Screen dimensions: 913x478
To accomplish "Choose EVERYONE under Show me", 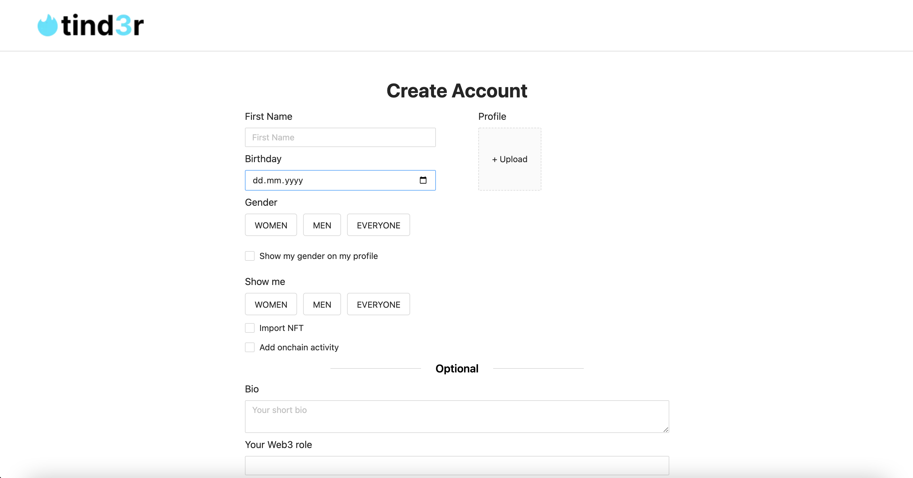I will (x=378, y=304).
